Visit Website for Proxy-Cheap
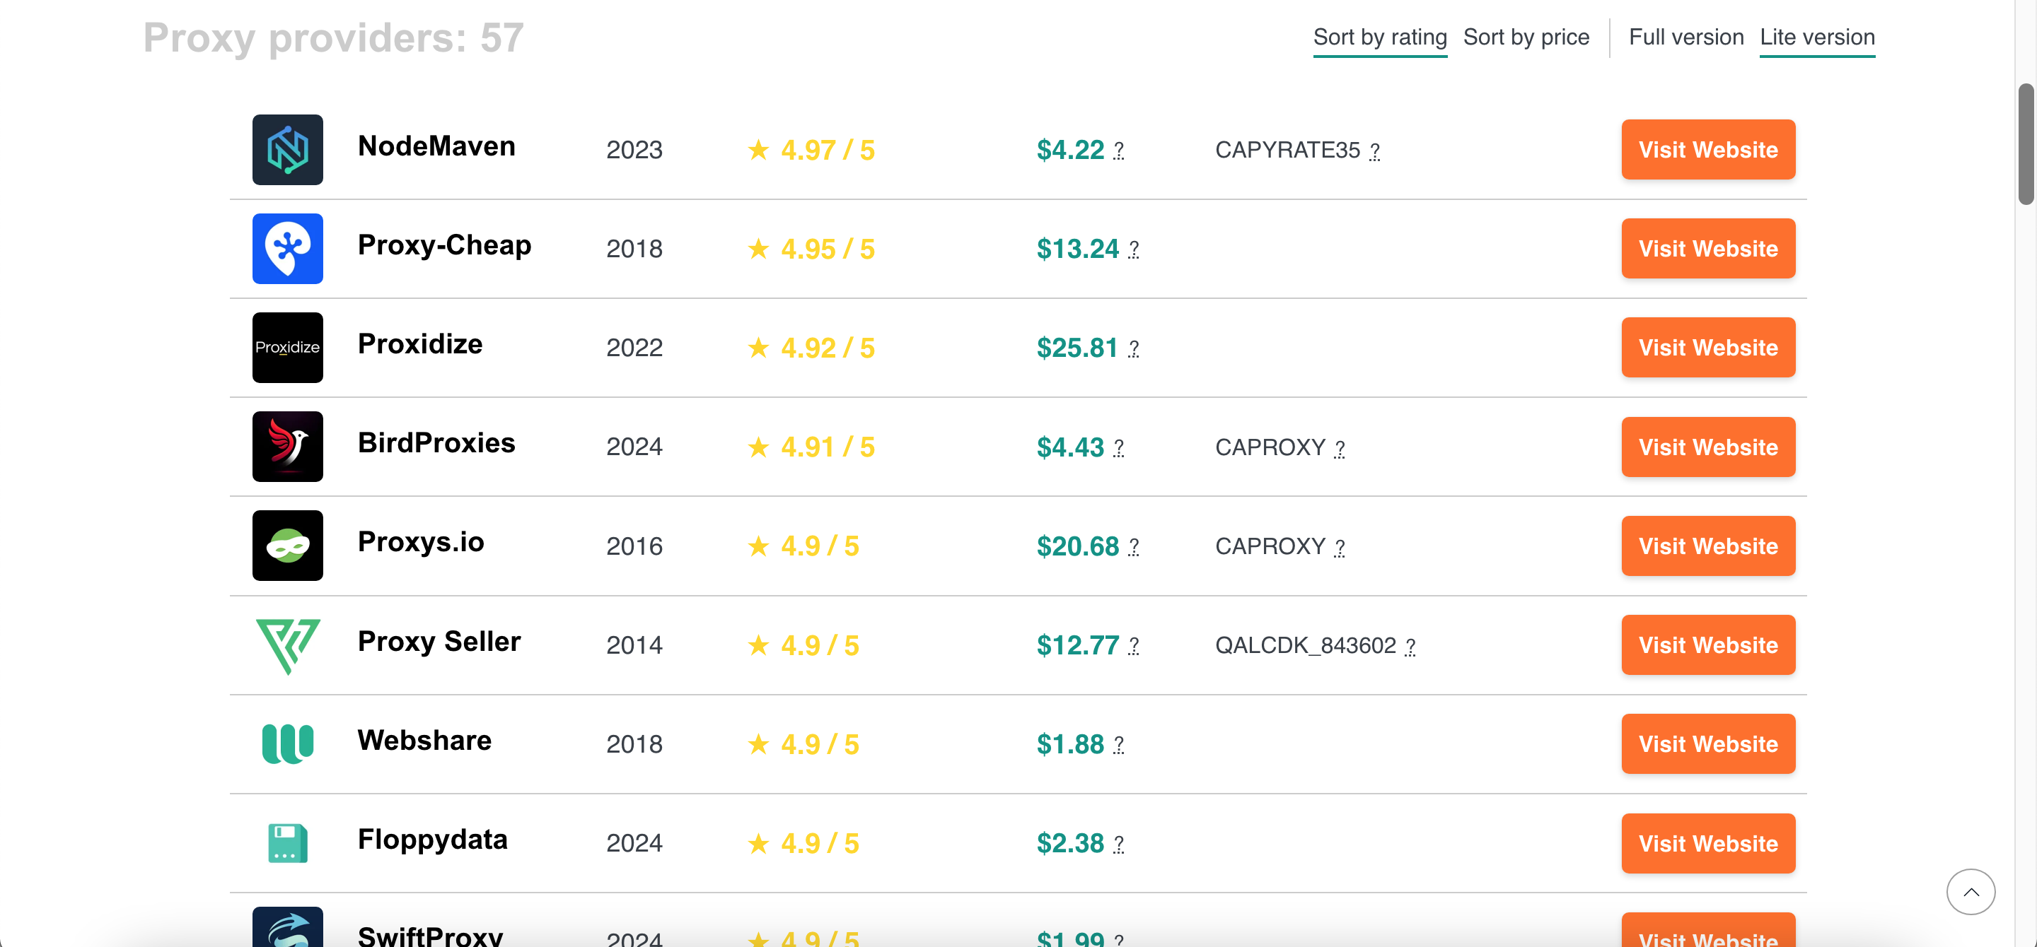 click(1707, 249)
